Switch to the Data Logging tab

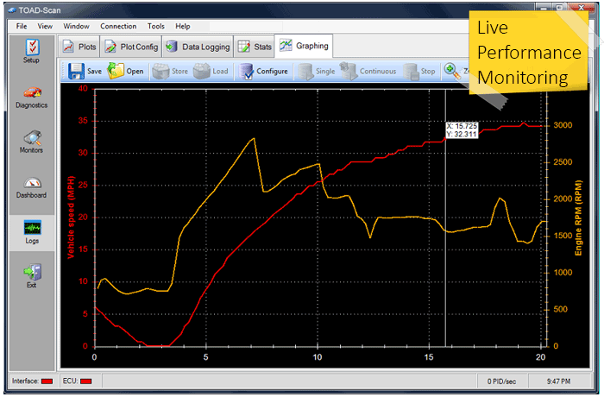198,47
